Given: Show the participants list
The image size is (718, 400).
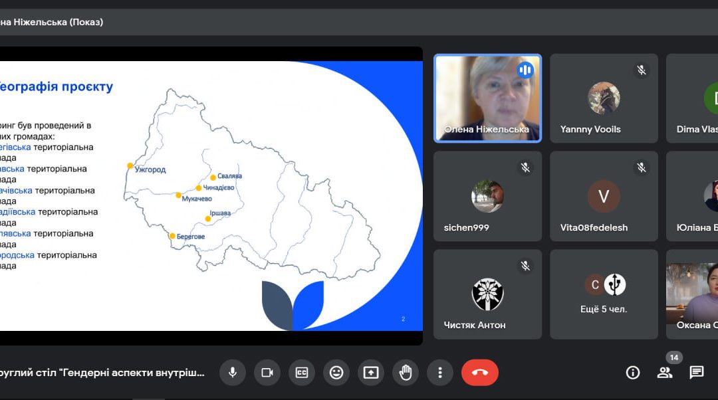Looking at the screenshot, I should tap(664, 373).
